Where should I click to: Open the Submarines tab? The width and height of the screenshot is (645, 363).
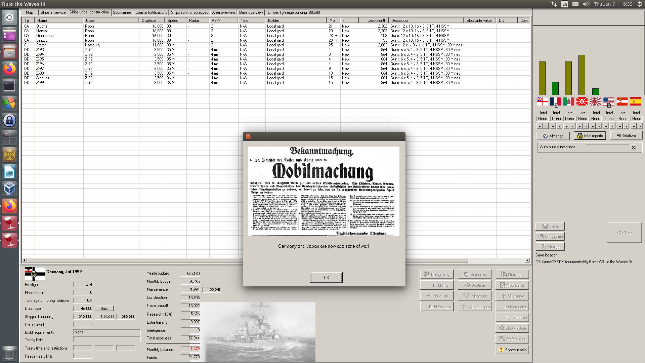pyautogui.click(x=122, y=12)
